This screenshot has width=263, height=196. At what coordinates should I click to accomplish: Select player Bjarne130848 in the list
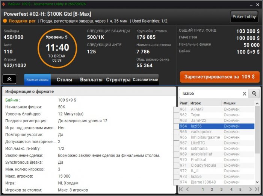tap(216, 182)
